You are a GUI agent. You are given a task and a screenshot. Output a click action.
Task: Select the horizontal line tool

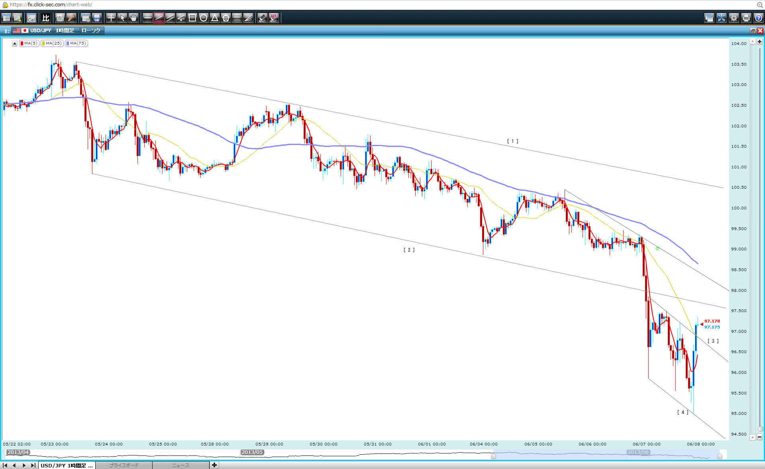(x=147, y=18)
